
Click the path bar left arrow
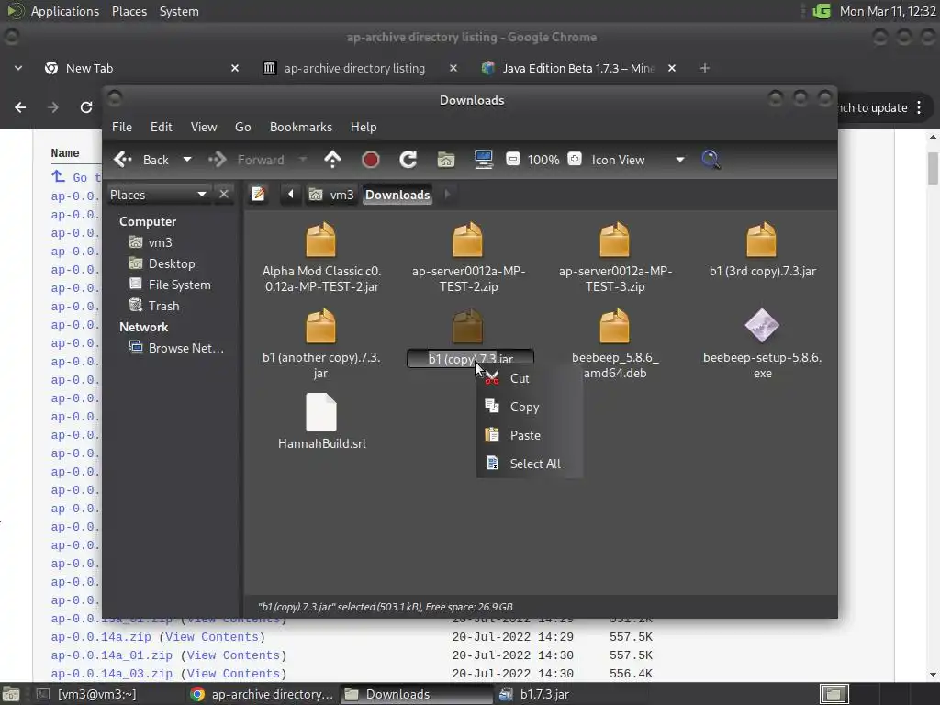click(291, 195)
